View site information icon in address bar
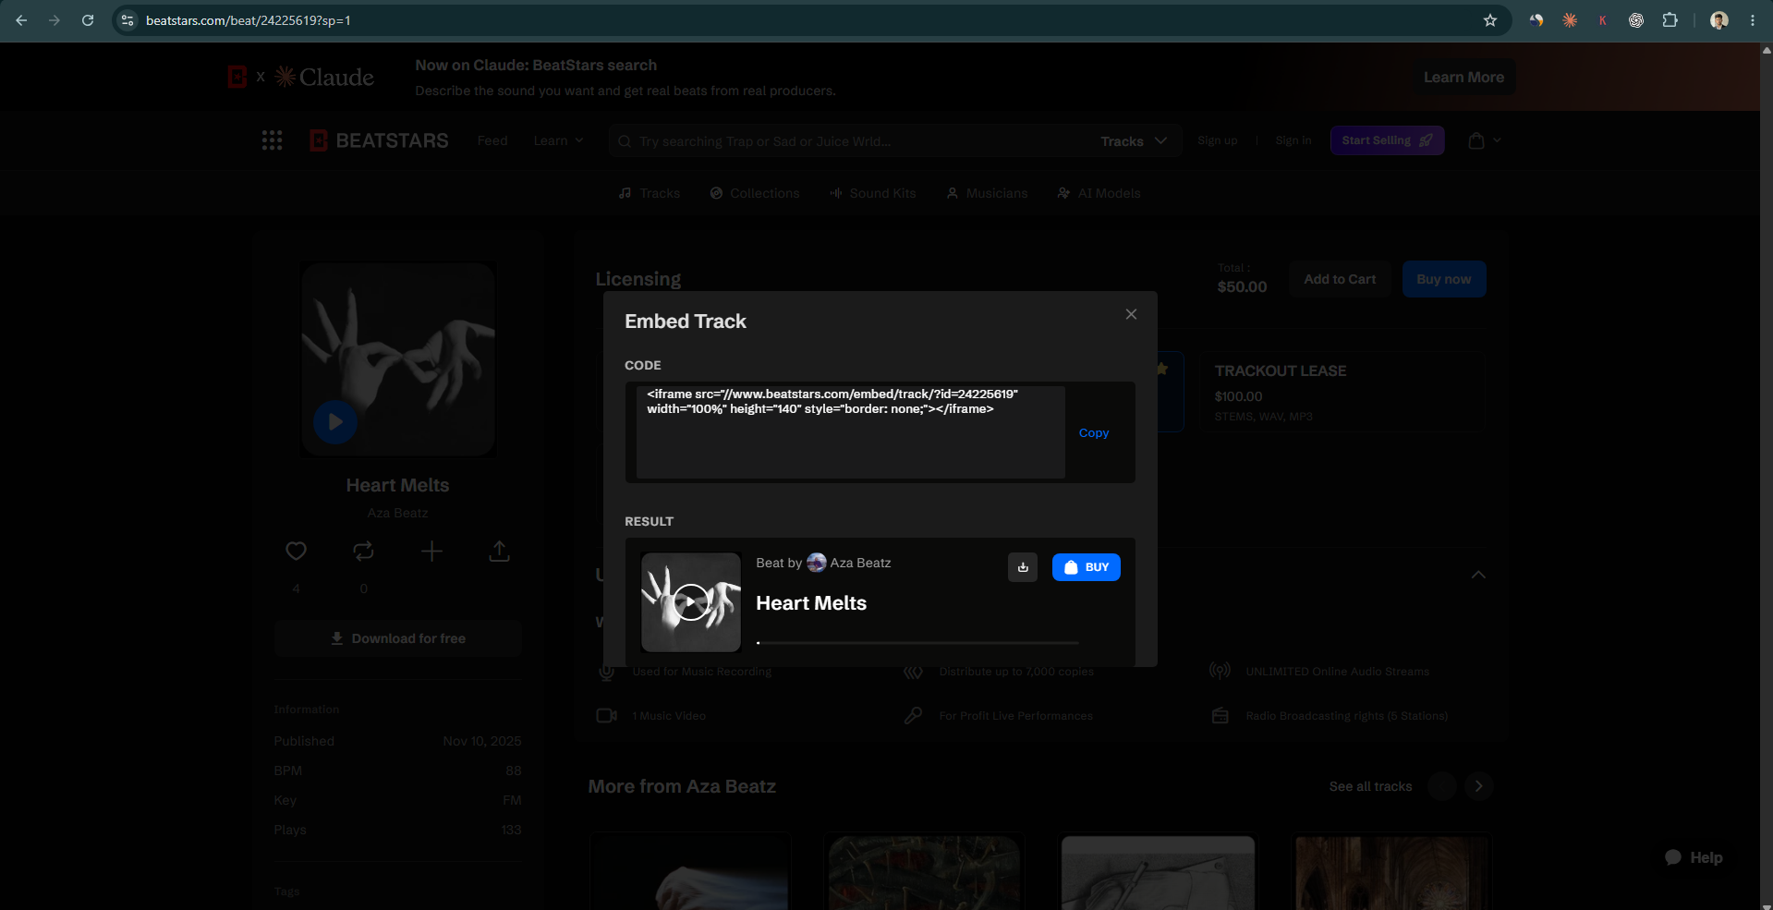Image resolution: width=1773 pixels, height=910 pixels. click(x=128, y=20)
